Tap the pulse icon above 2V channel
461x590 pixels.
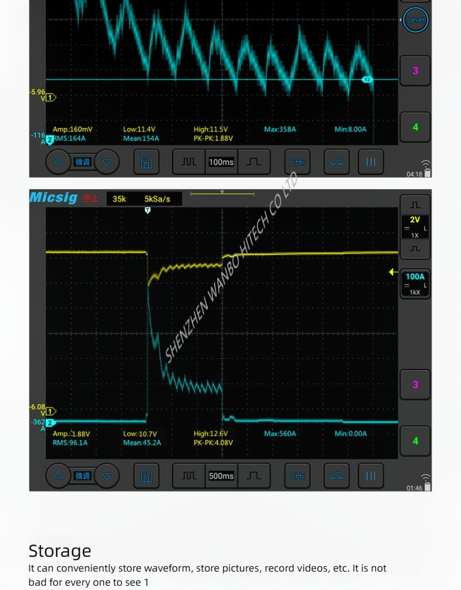coord(415,205)
